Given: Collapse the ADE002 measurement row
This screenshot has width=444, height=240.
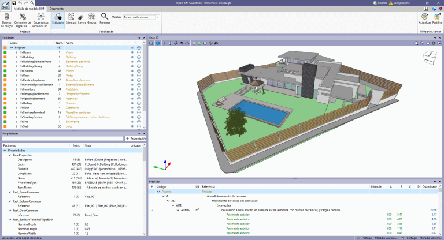Looking at the screenshot, I should click(178, 210).
